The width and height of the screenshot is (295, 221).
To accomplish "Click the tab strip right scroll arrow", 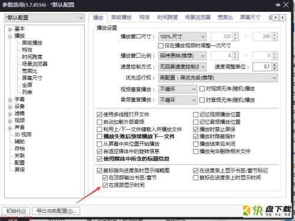I will [283, 18].
